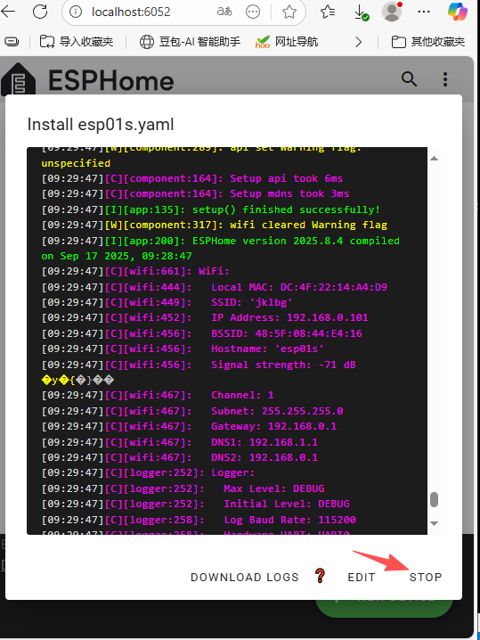480x640 pixels.
Task: Open the ESPHome search icon
Action: tap(409, 78)
